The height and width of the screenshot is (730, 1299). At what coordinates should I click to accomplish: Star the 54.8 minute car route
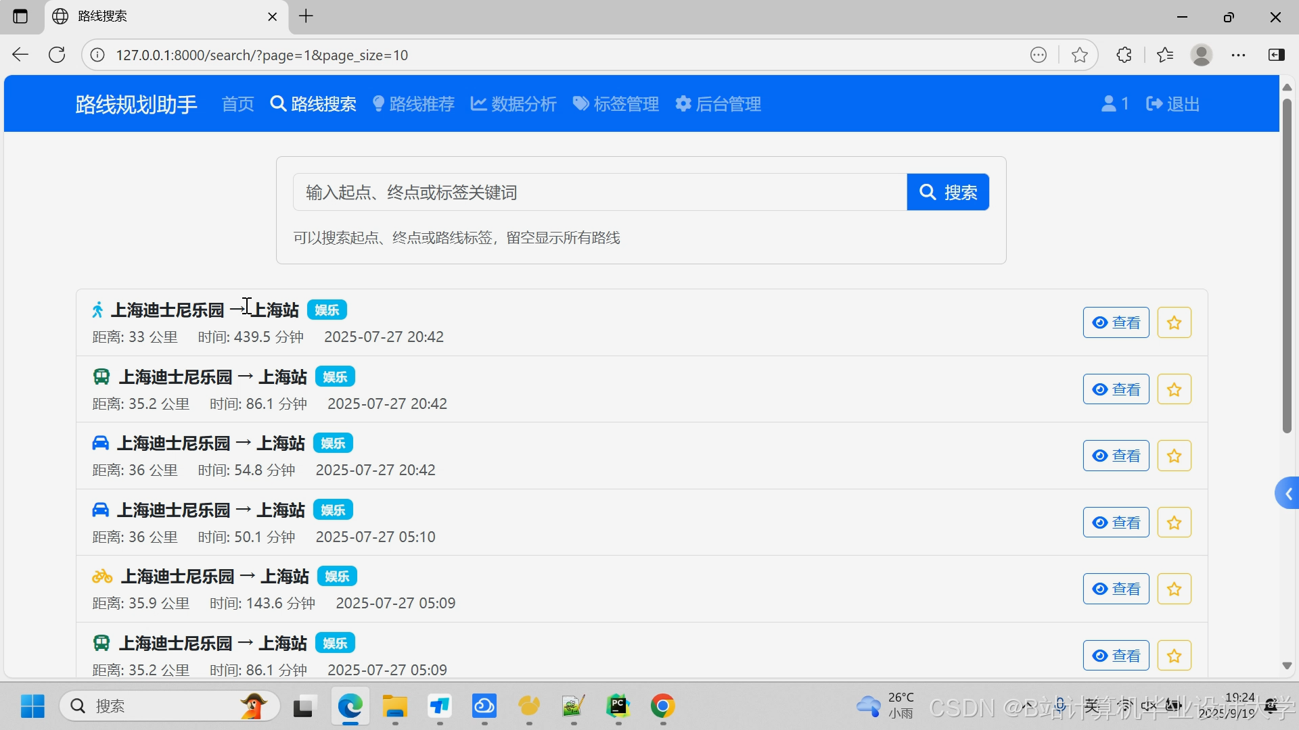coord(1174,456)
